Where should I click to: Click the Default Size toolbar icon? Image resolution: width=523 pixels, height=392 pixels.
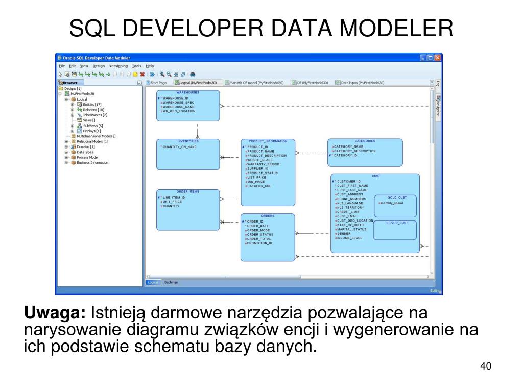point(183,75)
